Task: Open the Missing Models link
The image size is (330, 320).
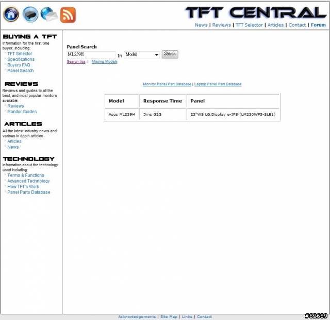Action: [104, 62]
